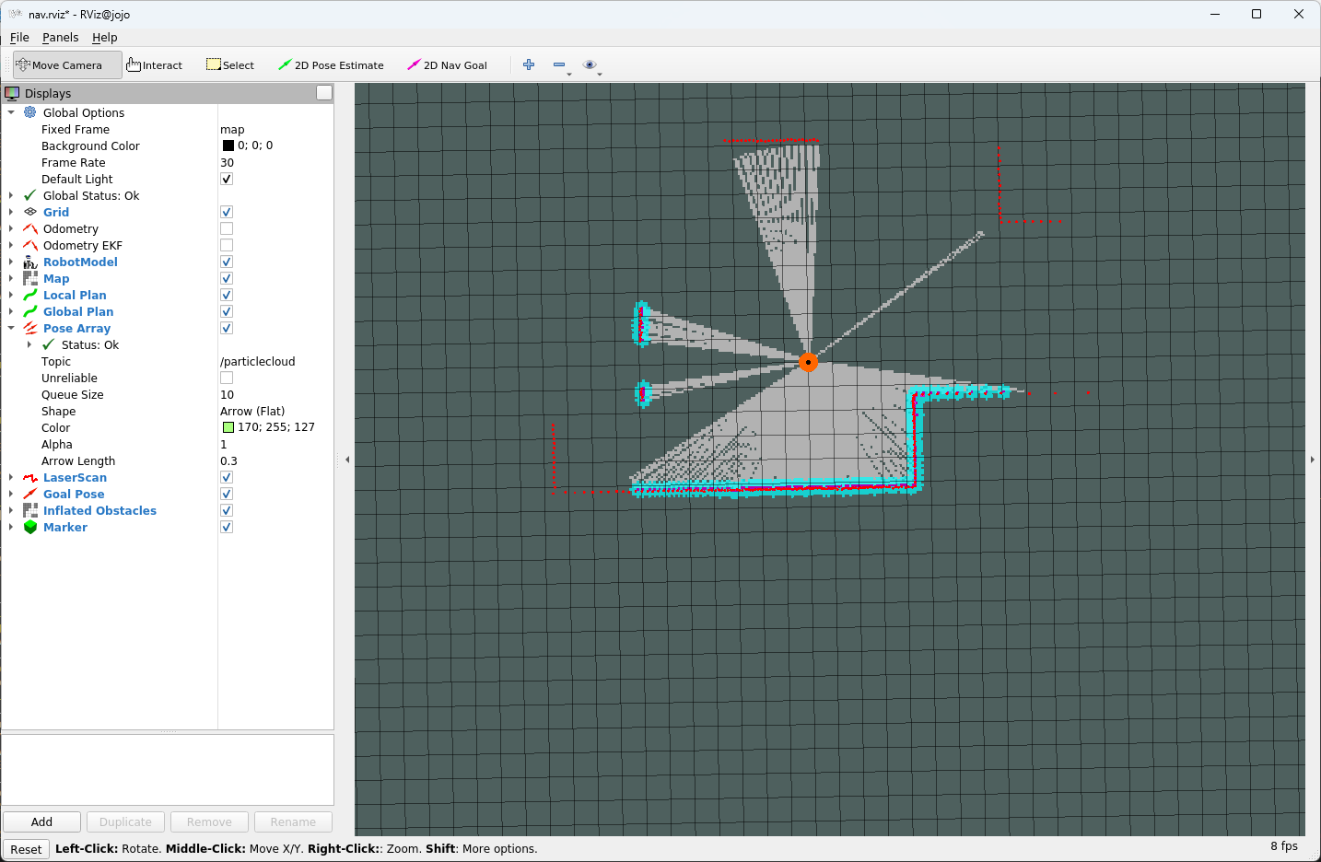Click the blue plus add-tool icon
Image resolution: width=1321 pixels, height=862 pixels.
[x=529, y=64]
